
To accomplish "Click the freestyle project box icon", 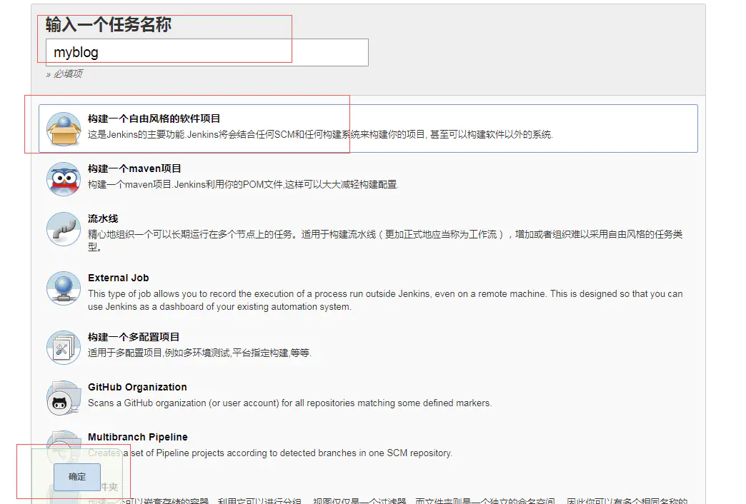I will click(64, 128).
